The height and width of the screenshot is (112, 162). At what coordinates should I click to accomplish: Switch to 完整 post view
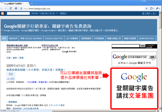click(x=8, y=58)
